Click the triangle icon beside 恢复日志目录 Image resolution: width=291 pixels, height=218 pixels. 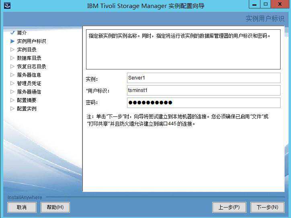click(12, 66)
